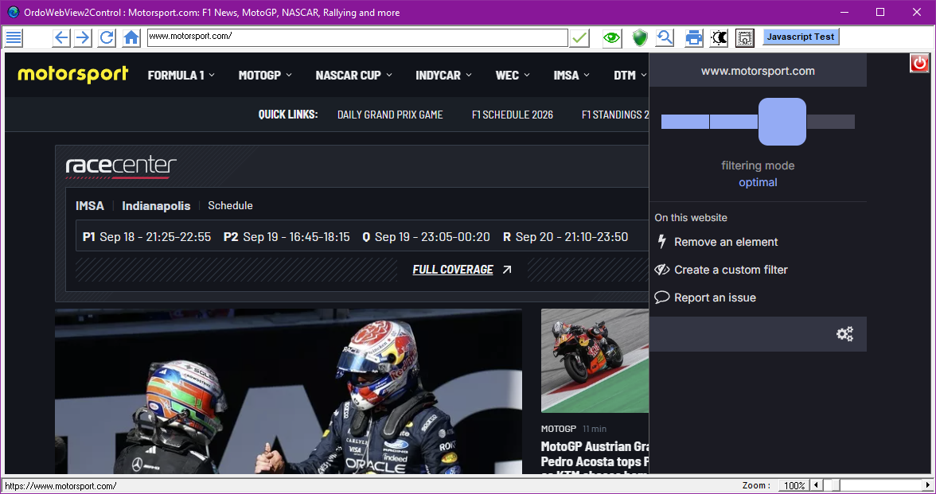Toggle the red power button in blocker panel
This screenshot has width=936, height=494.
point(919,63)
